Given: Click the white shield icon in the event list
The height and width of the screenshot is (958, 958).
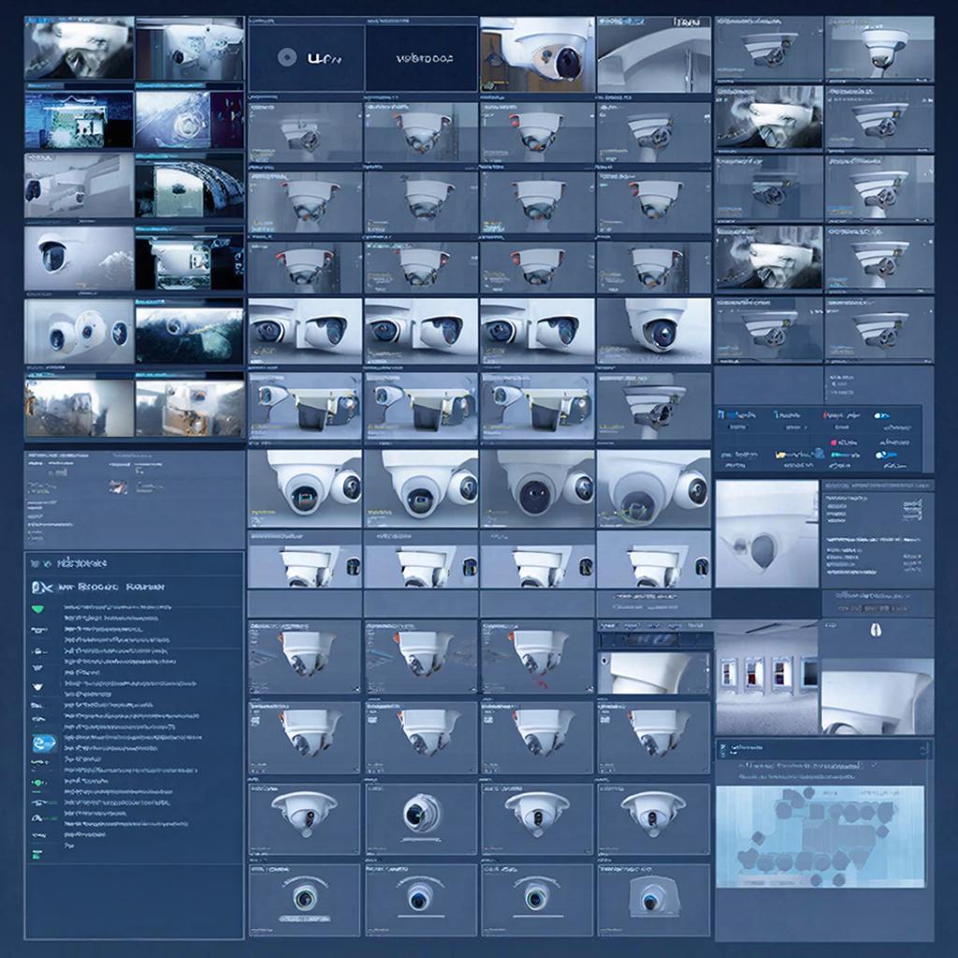Looking at the screenshot, I should coord(37,688).
